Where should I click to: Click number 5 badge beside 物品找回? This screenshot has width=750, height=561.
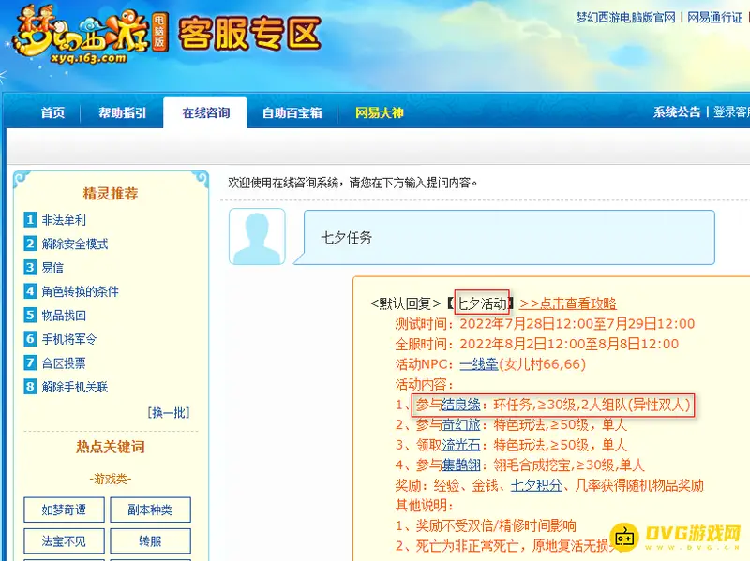[30, 316]
